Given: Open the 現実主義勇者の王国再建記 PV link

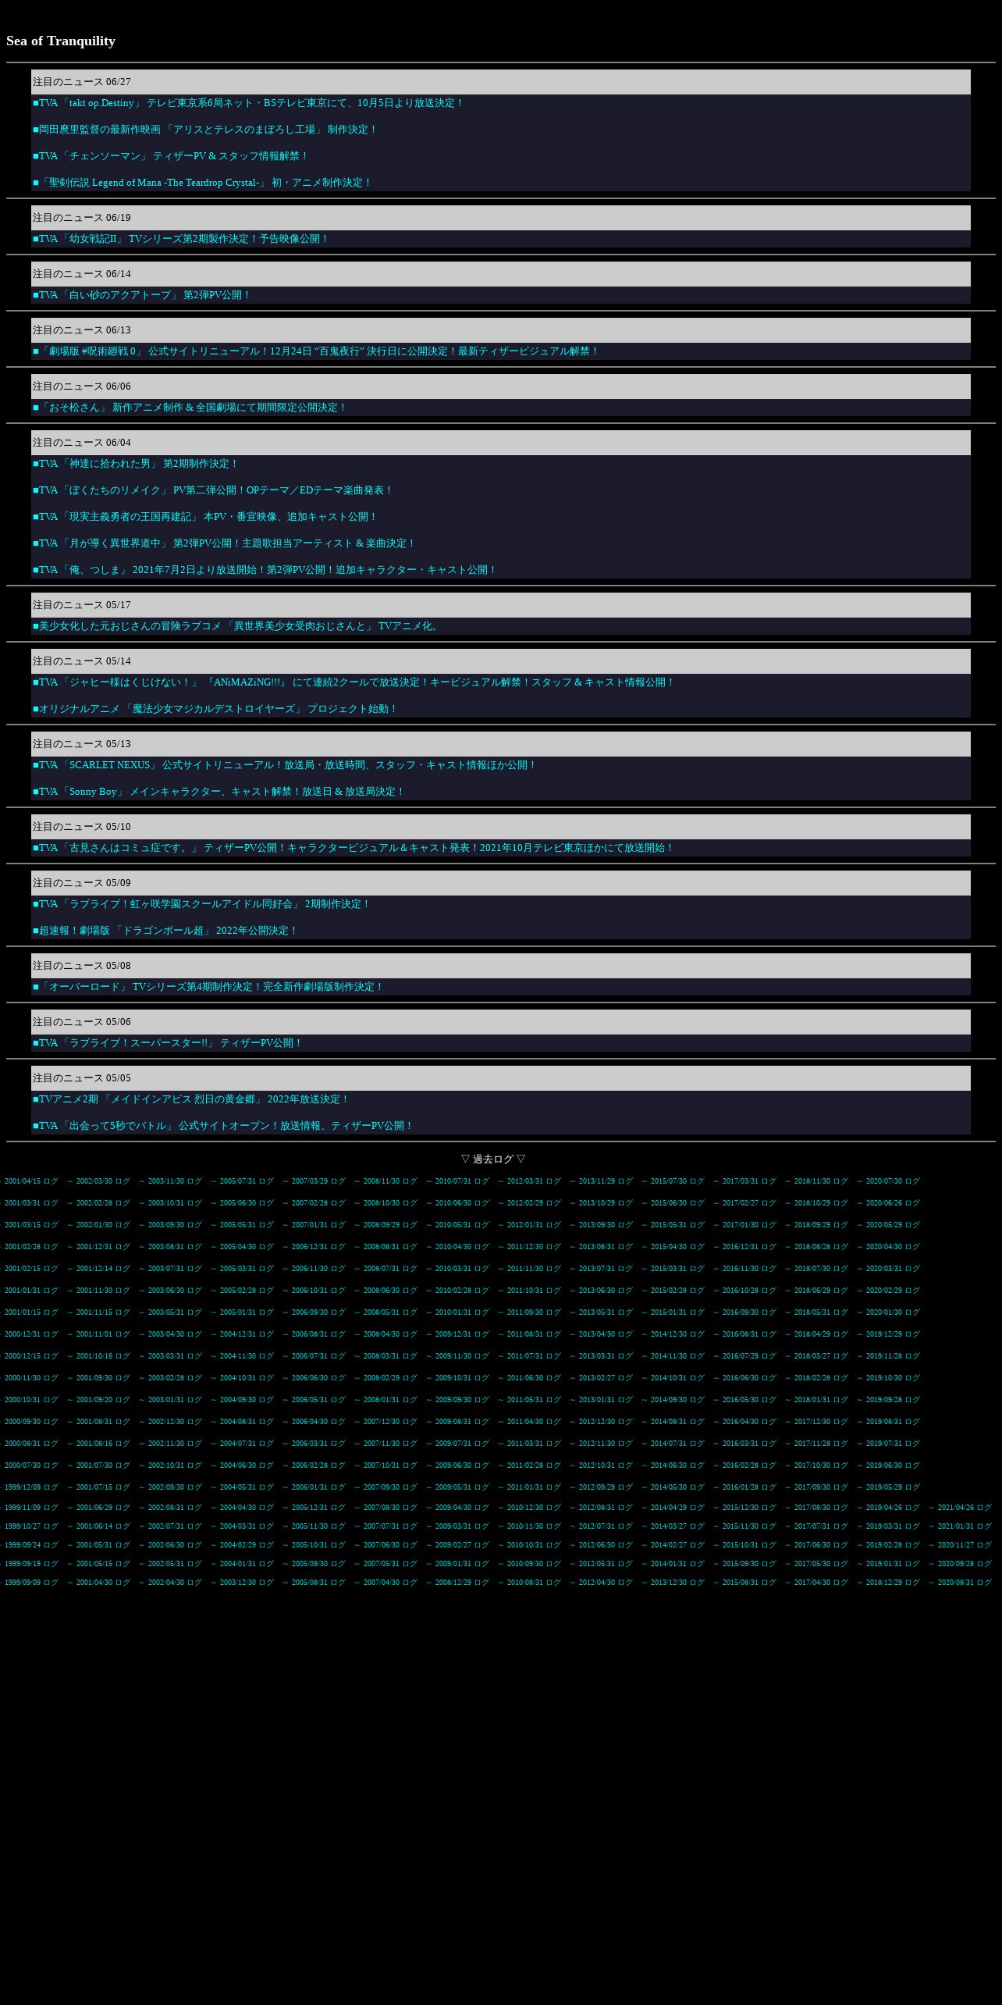Looking at the screenshot, I should [x=205, y=517].
